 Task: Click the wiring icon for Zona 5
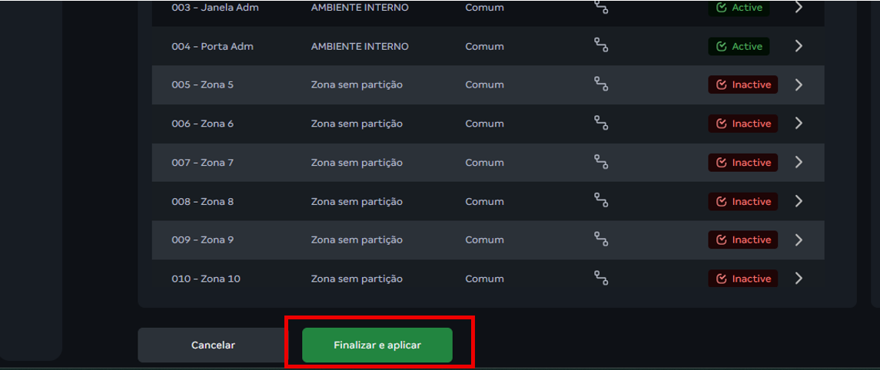point(601,84)
